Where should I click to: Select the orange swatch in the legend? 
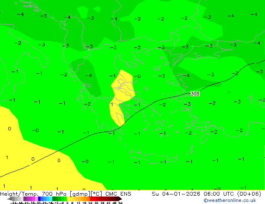pyautogui.click(x=86, y=199)
